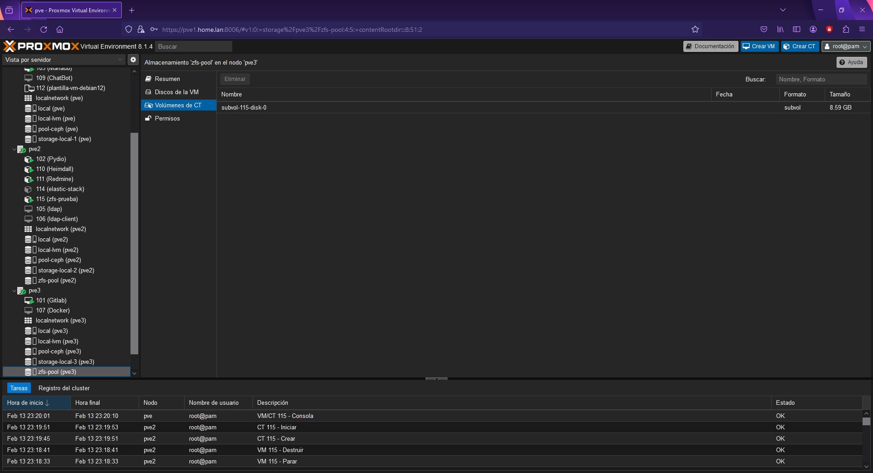The height and width of the screenshot is (473, 873).
Task: Open the Volúmenes de CT tab
Action: 179,106
